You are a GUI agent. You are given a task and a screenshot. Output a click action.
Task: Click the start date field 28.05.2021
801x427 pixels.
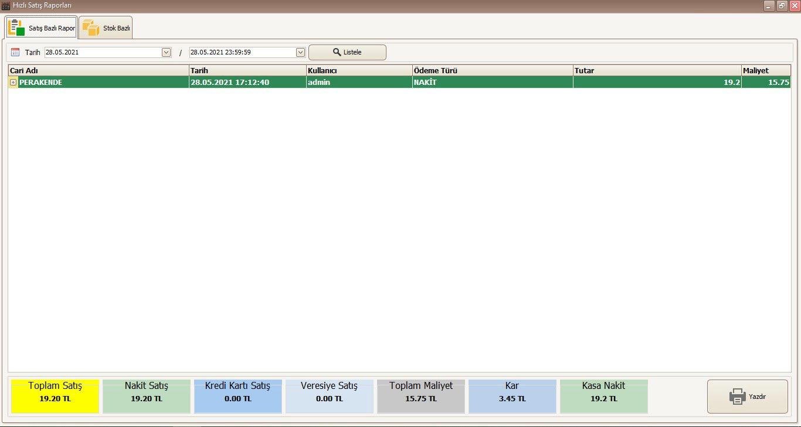click(103, 52)
